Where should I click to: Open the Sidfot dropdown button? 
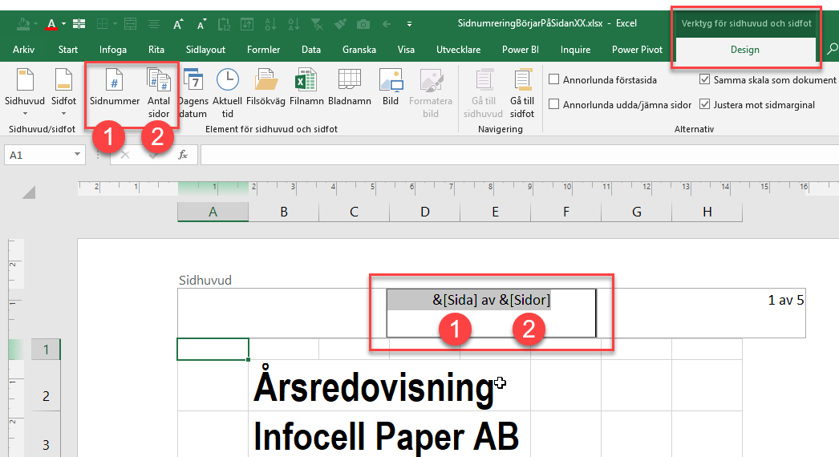pyautogui.click(x=63, y=92)
